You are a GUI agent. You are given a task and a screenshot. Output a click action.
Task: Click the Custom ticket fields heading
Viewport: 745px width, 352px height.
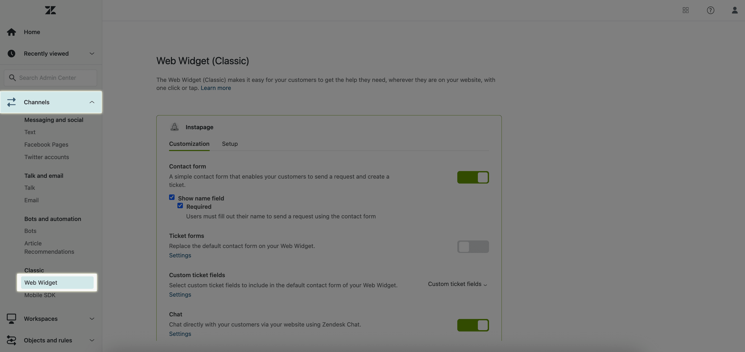(197, 275)
